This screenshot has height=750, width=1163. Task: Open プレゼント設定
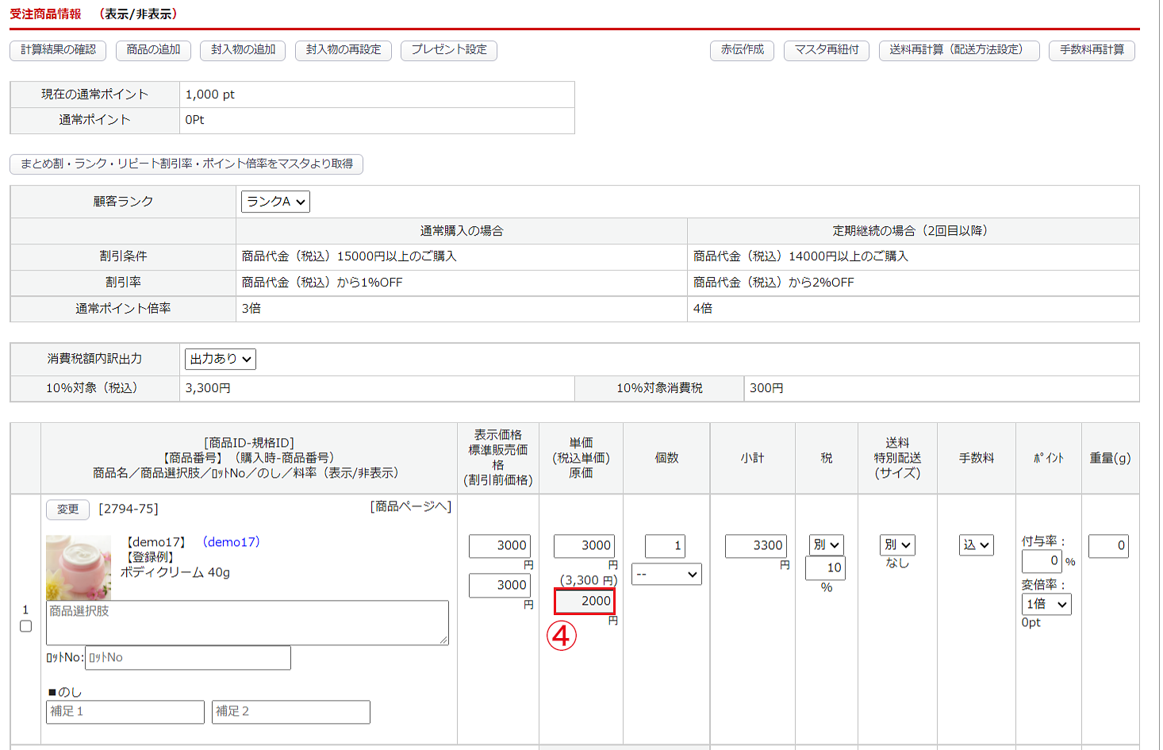449,50
